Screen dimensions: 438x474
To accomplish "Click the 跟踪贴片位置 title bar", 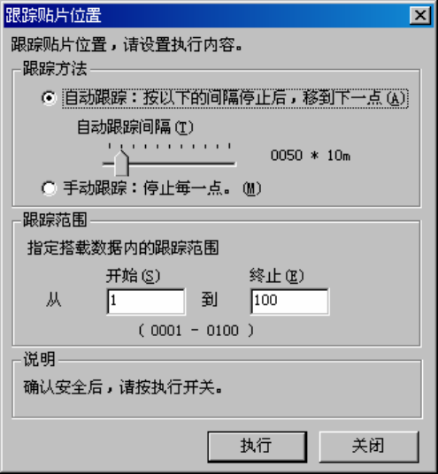I will pos(205,15).
